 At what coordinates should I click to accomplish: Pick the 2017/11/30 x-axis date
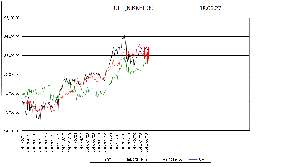(x=117, y=143)
